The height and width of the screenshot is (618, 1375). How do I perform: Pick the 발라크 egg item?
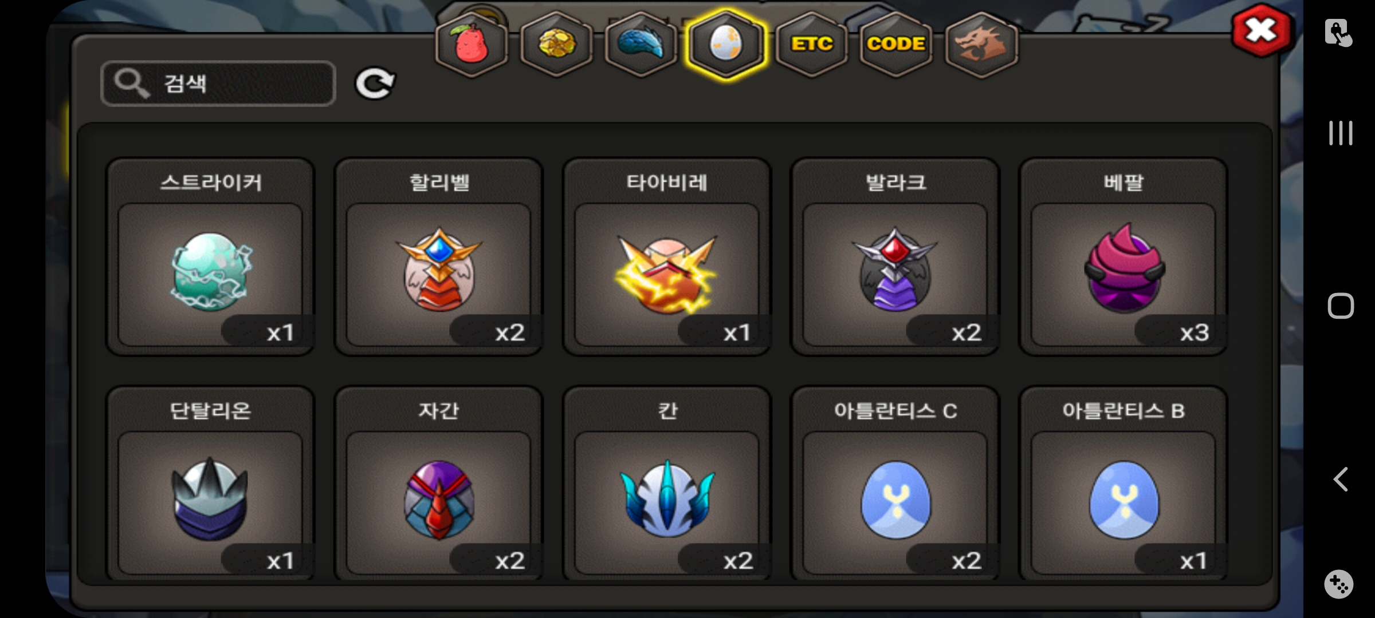(895, 257)
